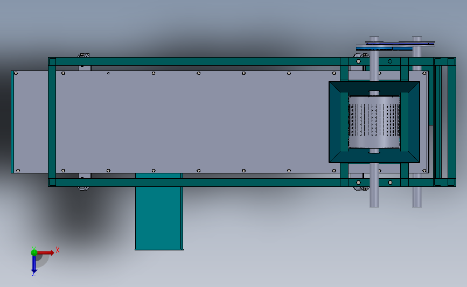The image size is (467, 287).
Task: Select the vertical teal frame post at left
Action: pos(52,122)
